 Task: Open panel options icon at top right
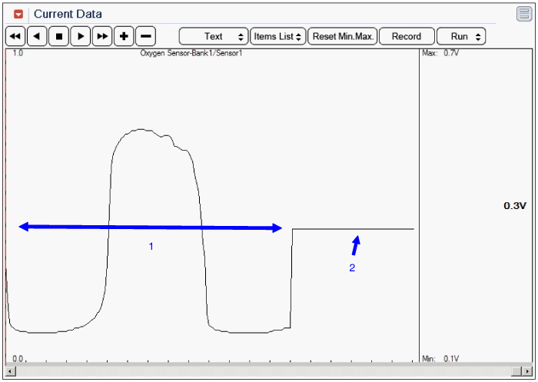[524, 14]
